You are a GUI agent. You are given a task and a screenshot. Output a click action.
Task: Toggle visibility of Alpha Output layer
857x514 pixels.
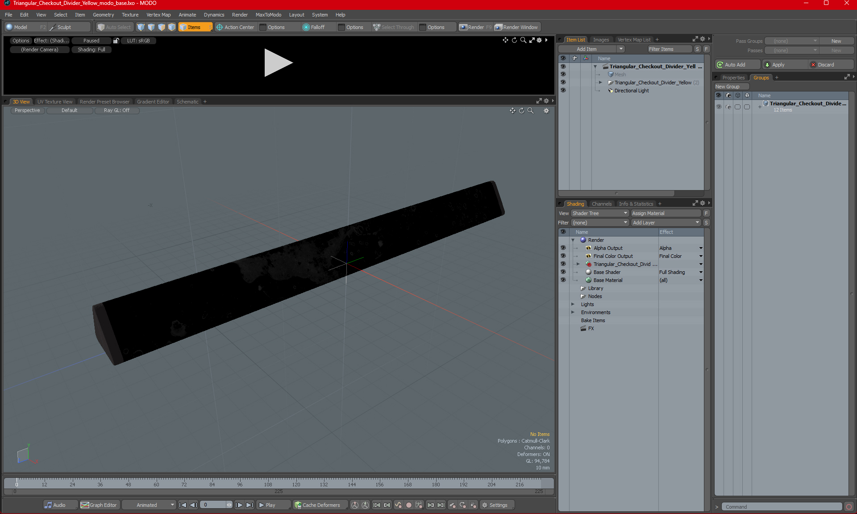[563, 248]
